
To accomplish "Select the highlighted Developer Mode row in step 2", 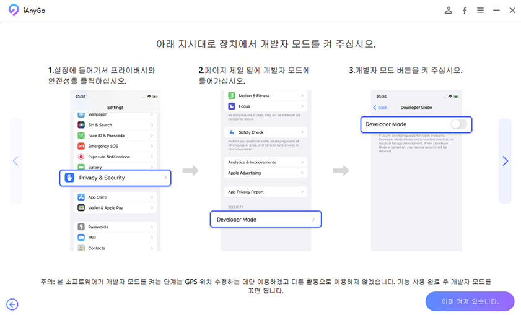I will (266, 220).
